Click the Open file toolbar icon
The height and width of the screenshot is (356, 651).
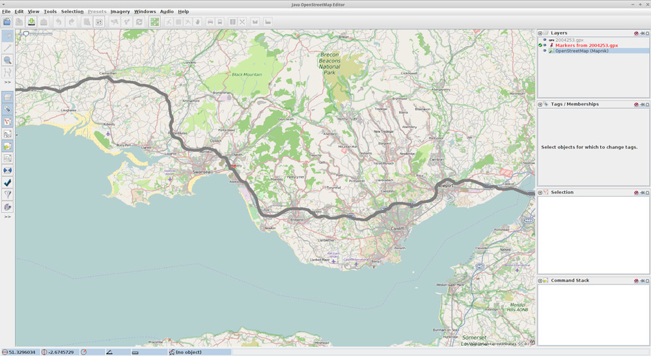pos(7,21)
